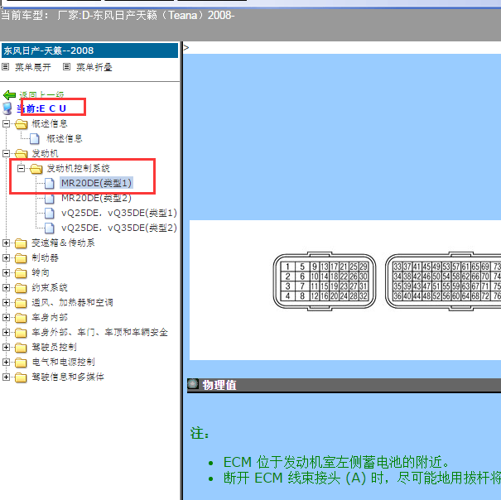Click the computer icon beside 当前:ECU

click(x=7, y=108)
